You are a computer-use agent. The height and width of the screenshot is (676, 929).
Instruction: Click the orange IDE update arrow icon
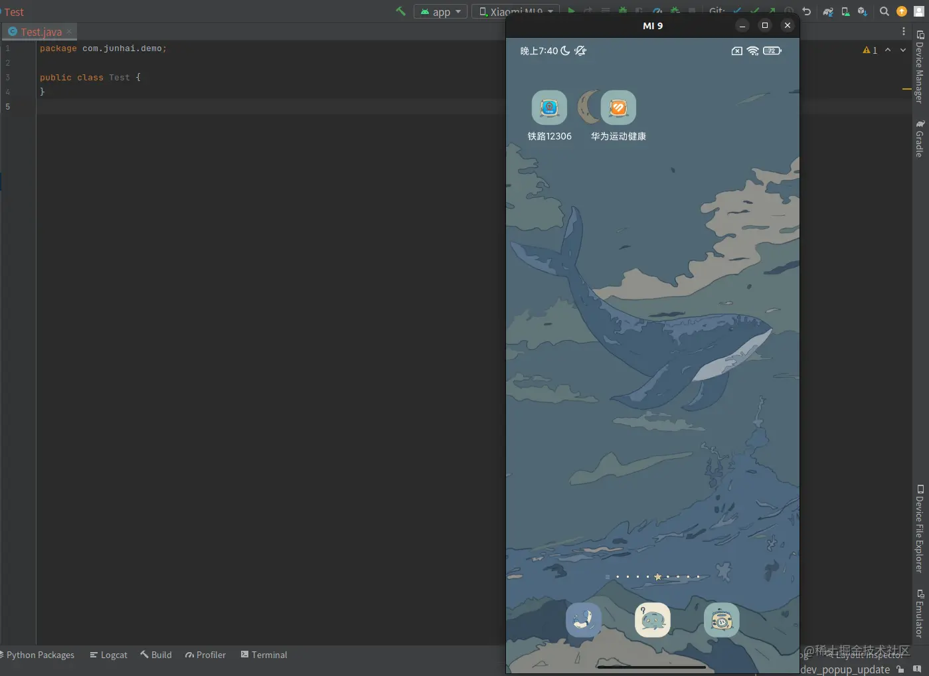click(902, 11)
